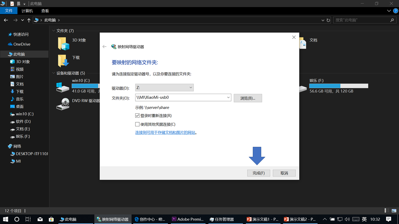Select OneDrive in the sidebar
This screenshot has width=399, height=224.
(x=22, y=44)
